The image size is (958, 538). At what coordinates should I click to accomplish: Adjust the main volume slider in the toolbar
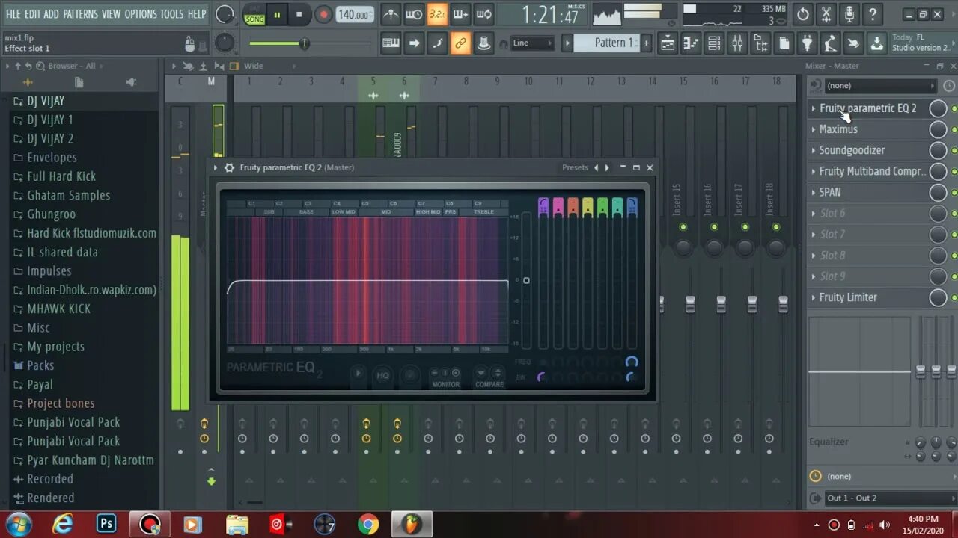(x=303, y=43)
